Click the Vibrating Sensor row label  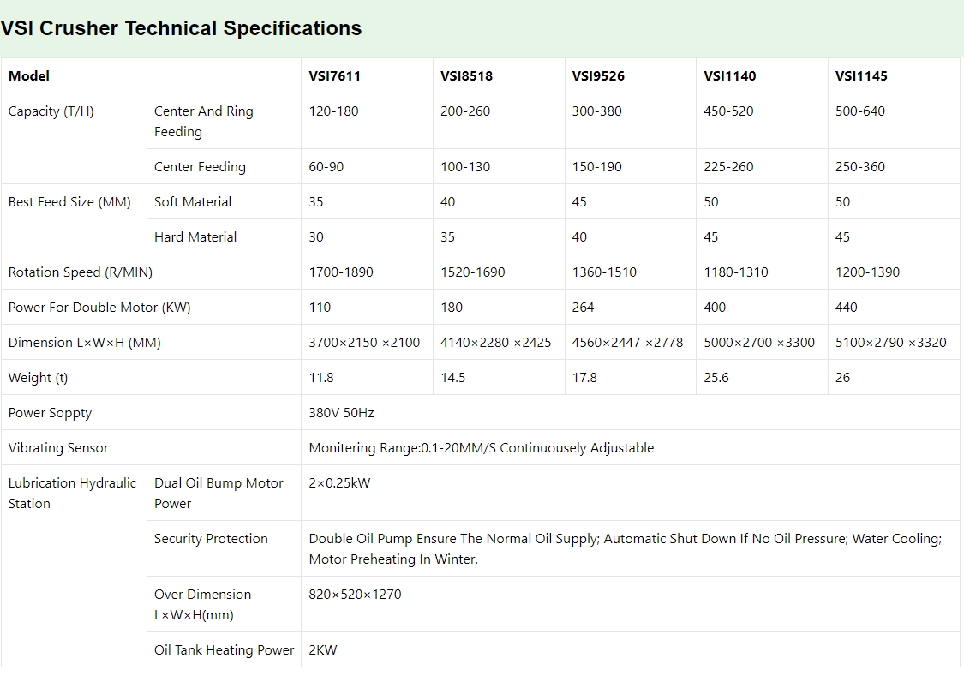point(58,448)
